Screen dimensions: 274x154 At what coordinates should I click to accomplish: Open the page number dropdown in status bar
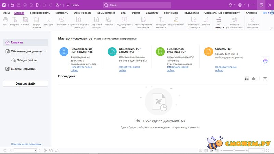pos(35,150)
